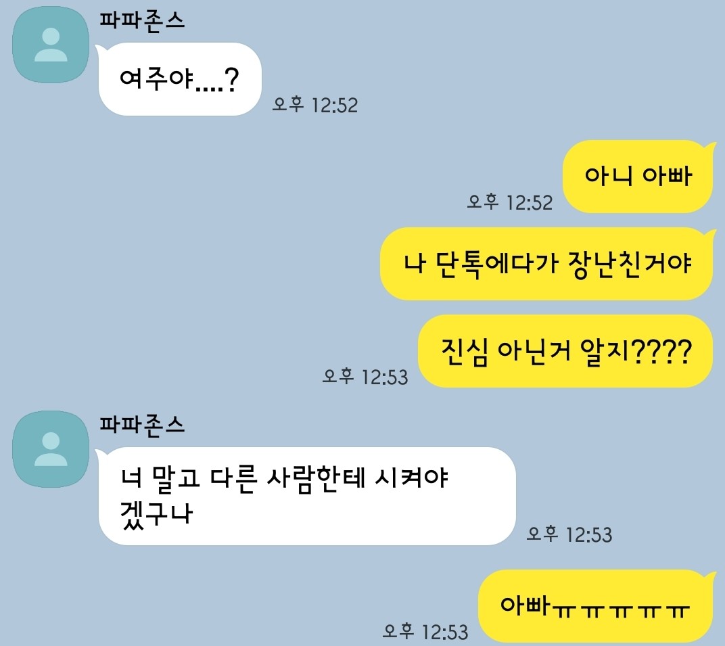Tap the bubble 나 단톡에다가 장난친거야

[546, 264]
